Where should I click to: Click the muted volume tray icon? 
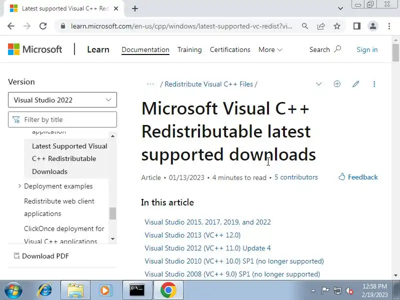tap(349, 290)
